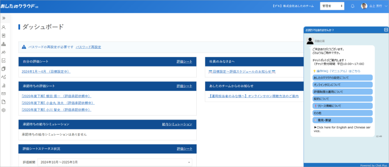Image resolution: width=389 pixels, height=167 pixels.
Task: Open the checklist icon in sidebar
Action: tap(4, 60)
